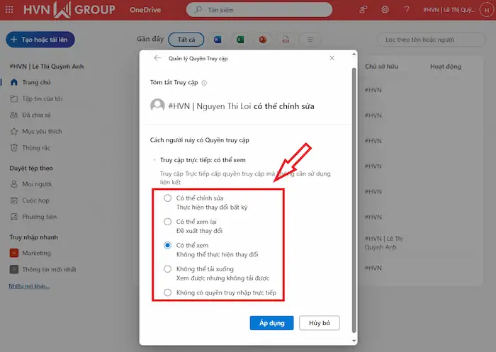Sort by Hoạt động column header

[x=446, y=67]
